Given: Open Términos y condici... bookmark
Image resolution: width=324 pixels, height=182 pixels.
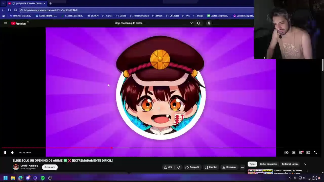Looking at the screenshot, I should click(x=20, y=16).
